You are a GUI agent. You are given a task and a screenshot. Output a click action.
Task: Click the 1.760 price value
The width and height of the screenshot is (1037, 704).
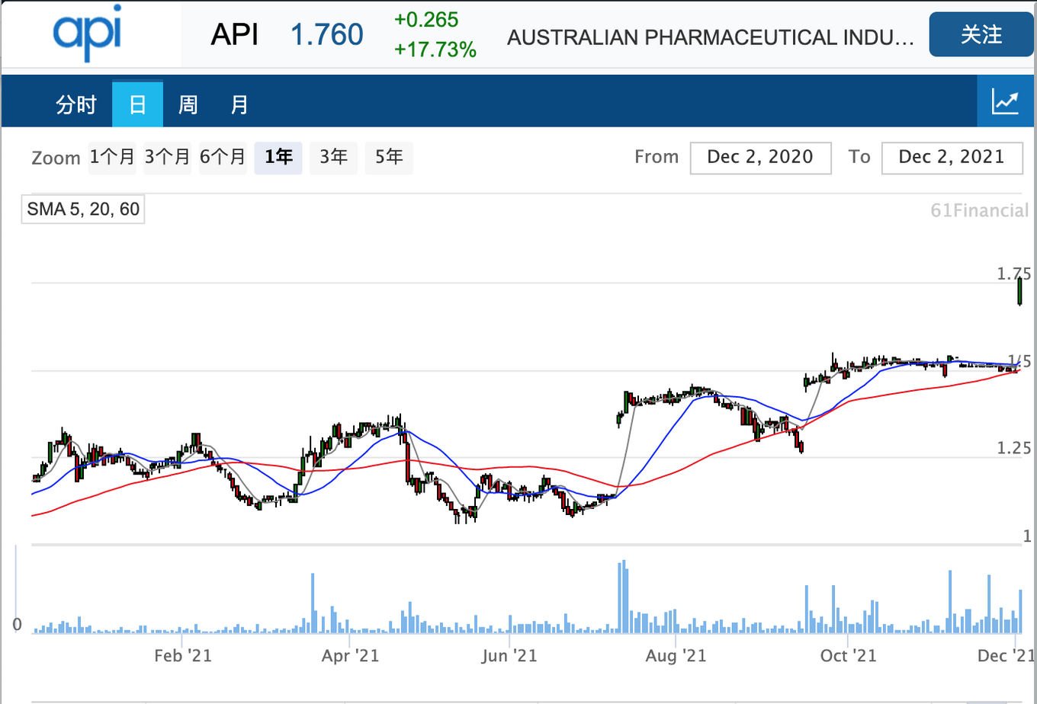[327, 35]
